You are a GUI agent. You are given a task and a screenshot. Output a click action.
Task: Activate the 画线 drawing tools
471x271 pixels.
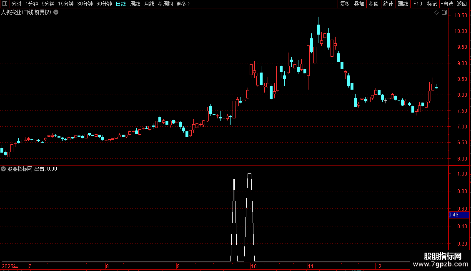pyautogui.click(x=403, y=4)
